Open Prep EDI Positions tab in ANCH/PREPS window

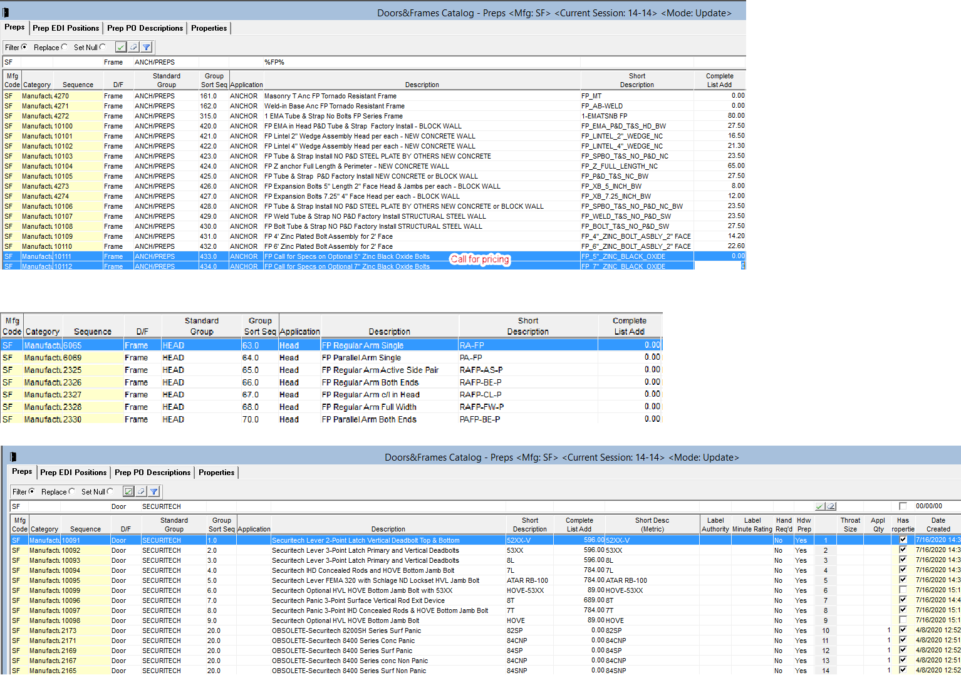(66, 28)
